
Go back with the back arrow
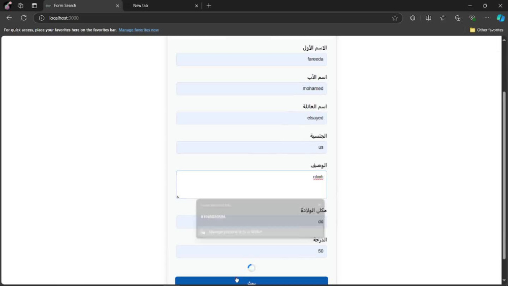click(x=9, y=18)
